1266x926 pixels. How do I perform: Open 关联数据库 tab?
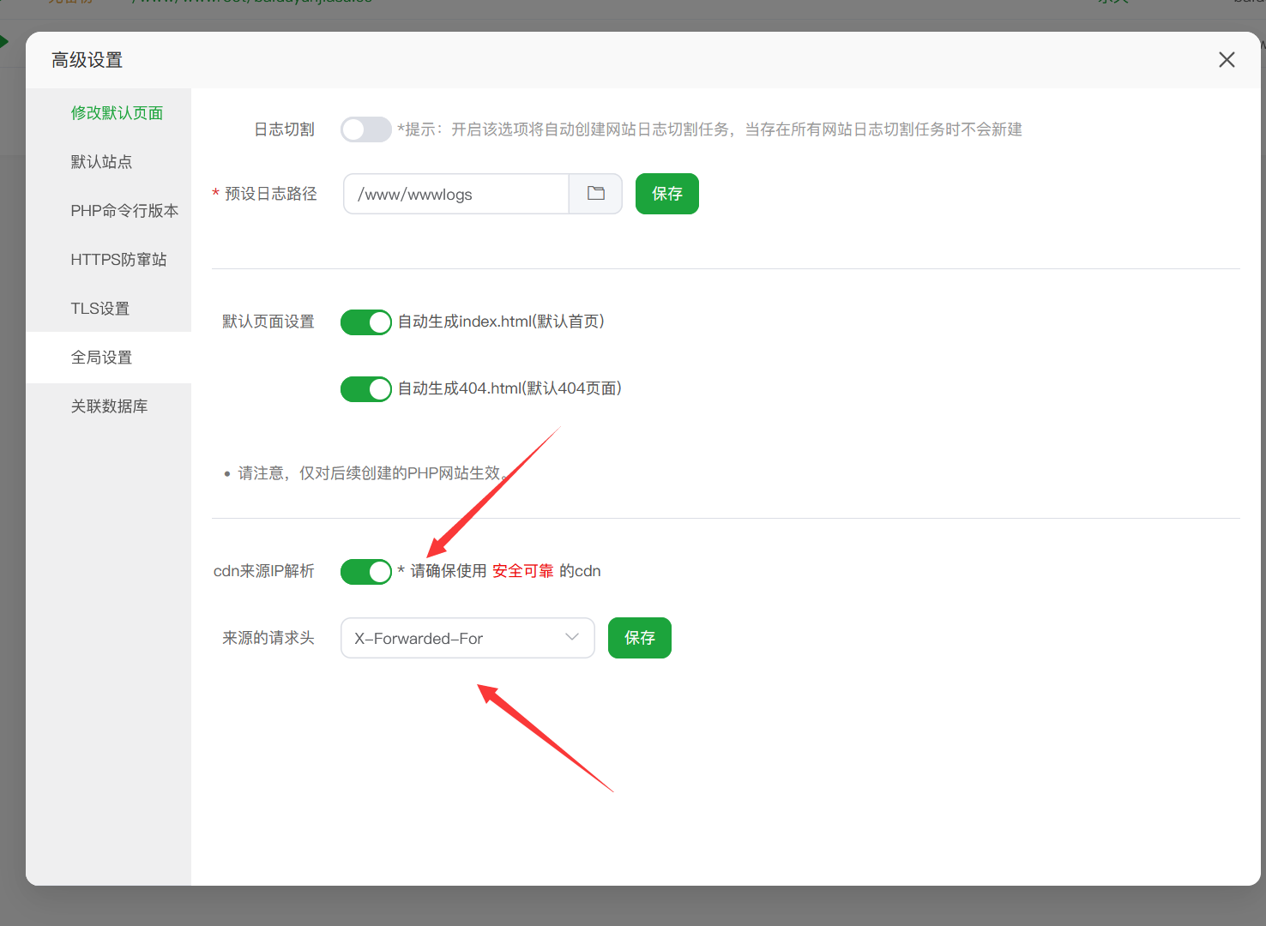pyautogui.click(x=109, y=406)
